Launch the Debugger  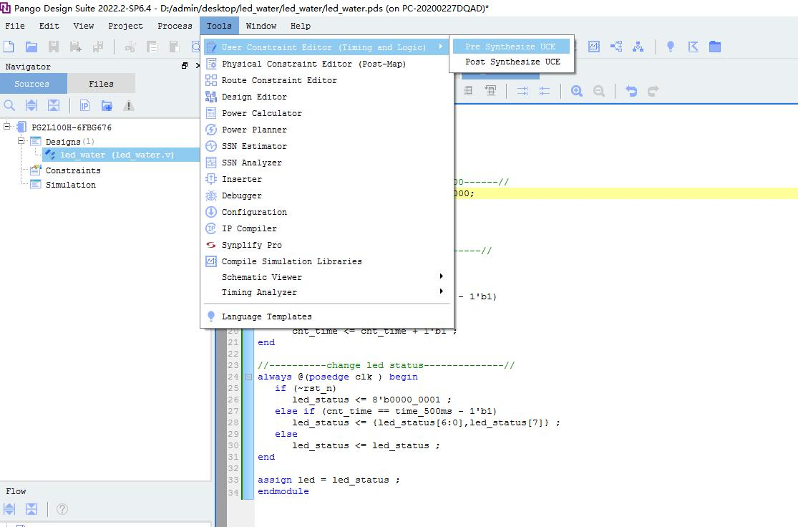coord(326,195)
